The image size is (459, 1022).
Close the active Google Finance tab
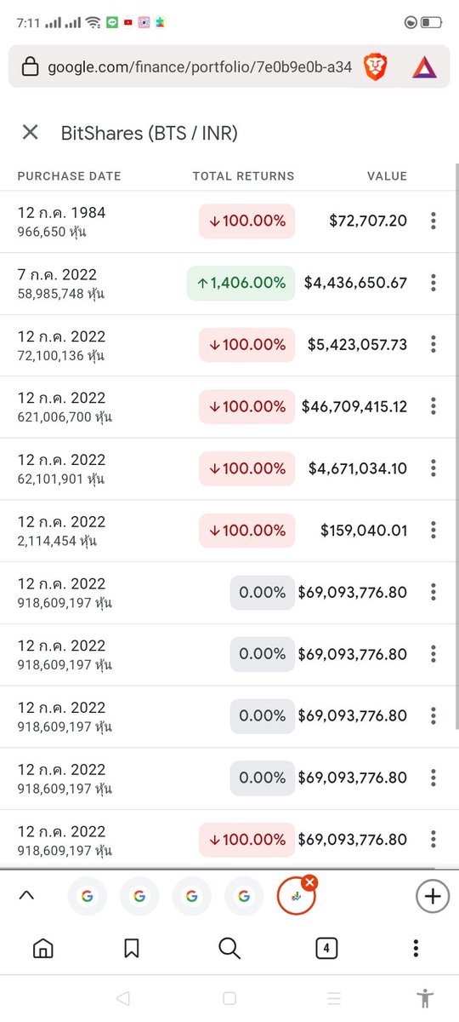tap(309, 883)
